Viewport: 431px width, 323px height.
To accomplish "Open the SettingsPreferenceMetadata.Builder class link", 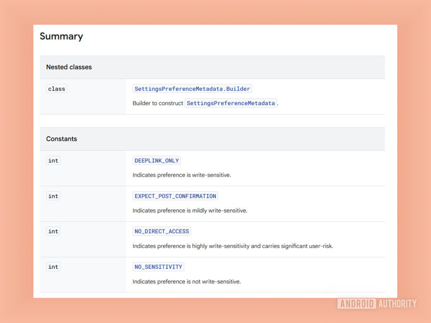I will pos(192,89).
